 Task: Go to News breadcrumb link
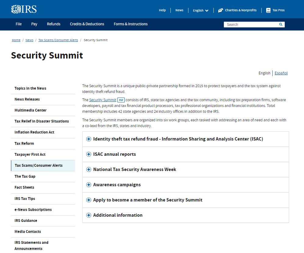click(x=29, y=40)
